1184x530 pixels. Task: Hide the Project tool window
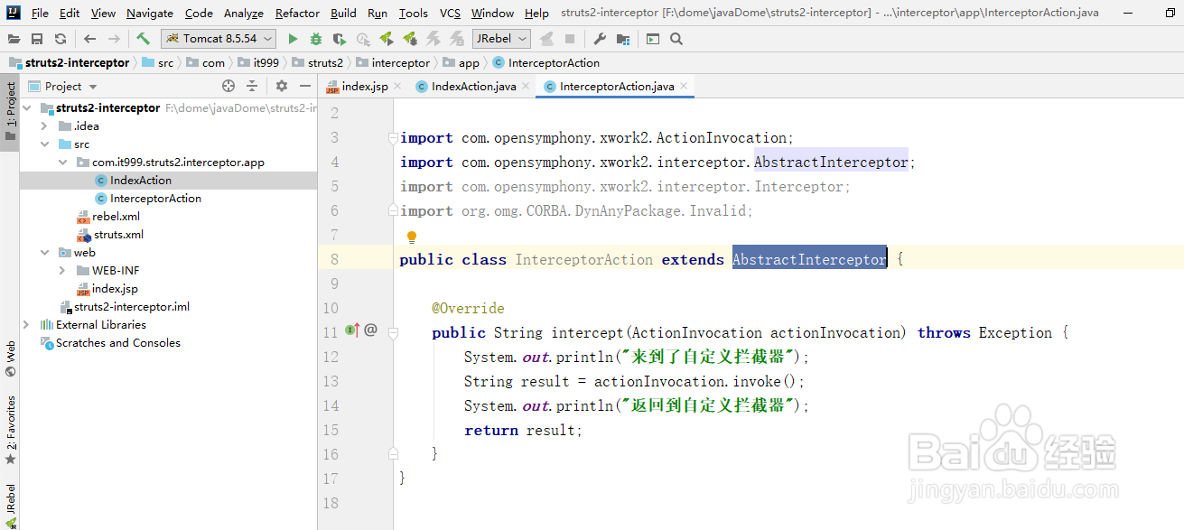pos(303,86)
